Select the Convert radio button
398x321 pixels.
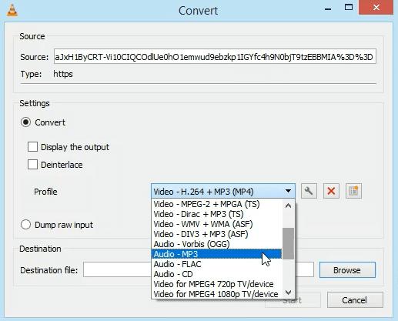point(25,122)
